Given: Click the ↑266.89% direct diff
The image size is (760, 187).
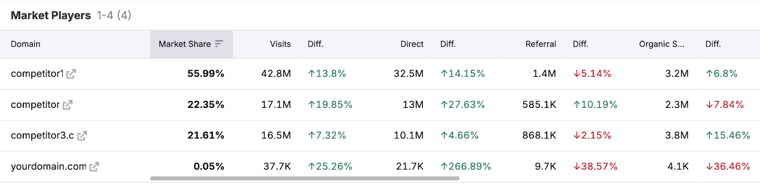Looking at the screenshot, I should pos(466,167).
